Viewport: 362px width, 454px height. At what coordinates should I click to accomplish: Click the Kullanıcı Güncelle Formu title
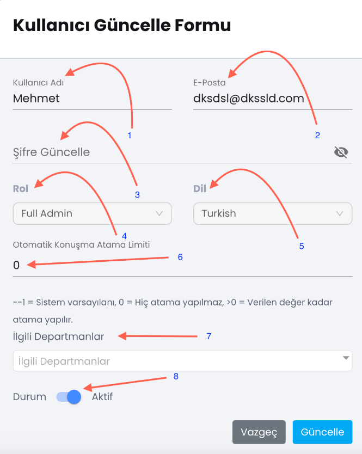(x=122, y=25)
